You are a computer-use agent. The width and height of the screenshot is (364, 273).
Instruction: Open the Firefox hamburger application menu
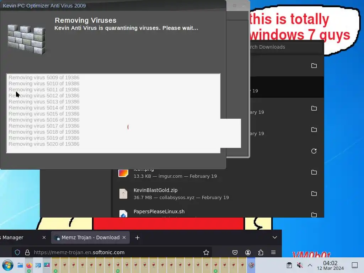tap(273, 252)
